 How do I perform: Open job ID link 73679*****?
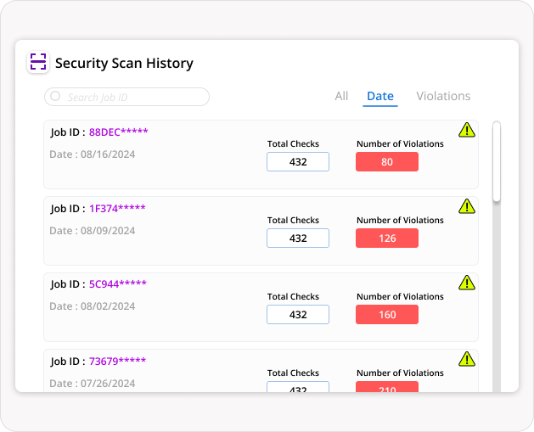[x=117, y=362]
